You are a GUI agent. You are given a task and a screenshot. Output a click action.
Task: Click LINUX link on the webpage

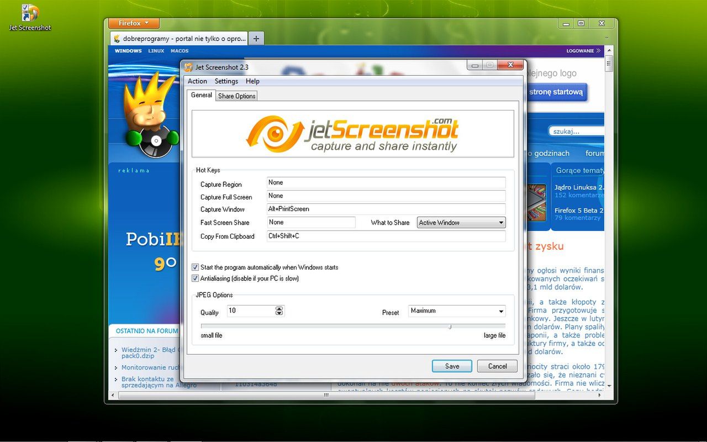tap(156, 51)
